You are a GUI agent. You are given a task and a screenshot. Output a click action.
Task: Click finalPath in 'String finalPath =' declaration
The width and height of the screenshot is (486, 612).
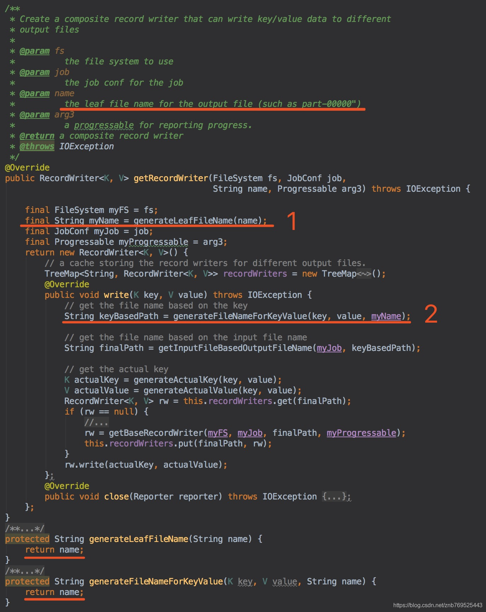click(x=121, y=348)
